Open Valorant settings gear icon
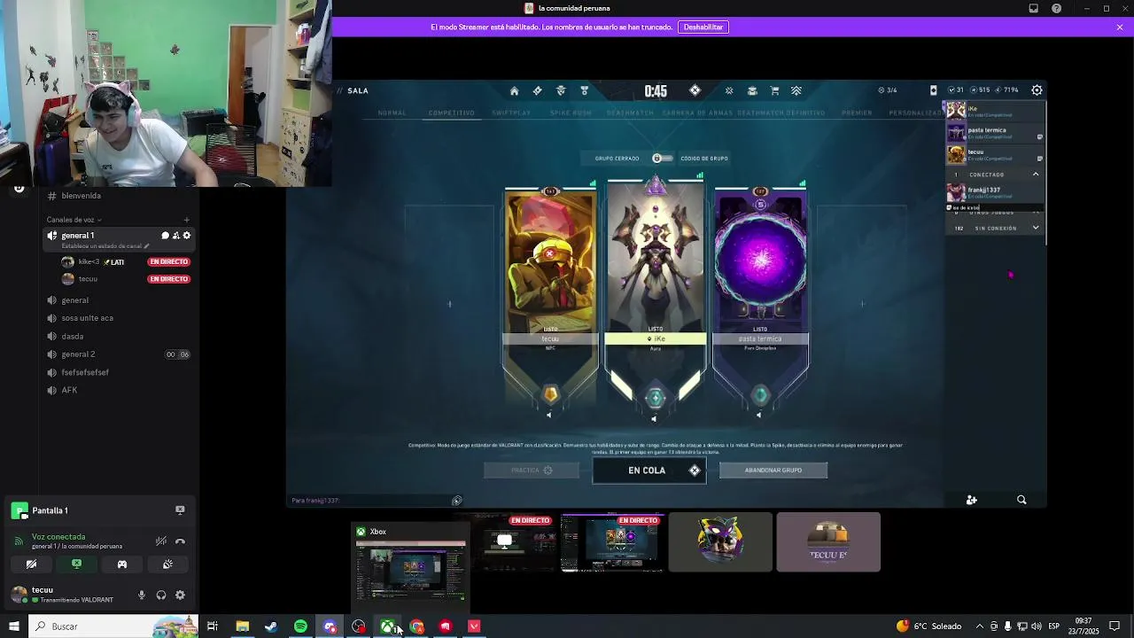The width and height of the screenshot is (1134, 638). 1037,90
